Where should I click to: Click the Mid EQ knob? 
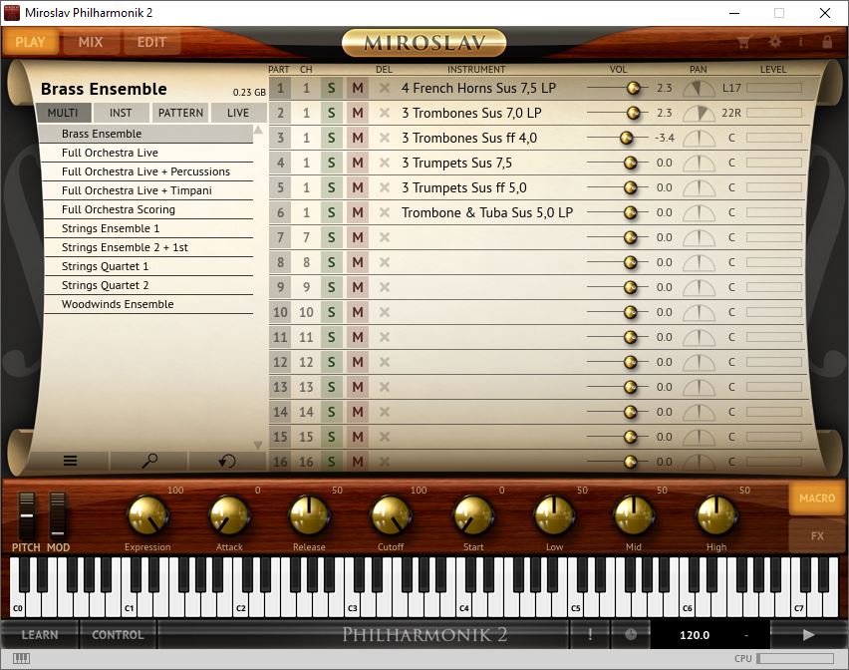tap(634, 515)
